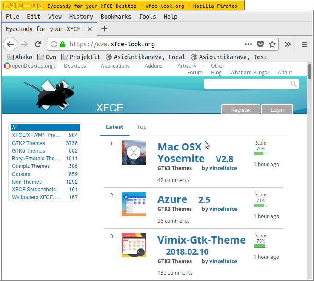Open the History menu

point(81,17)
